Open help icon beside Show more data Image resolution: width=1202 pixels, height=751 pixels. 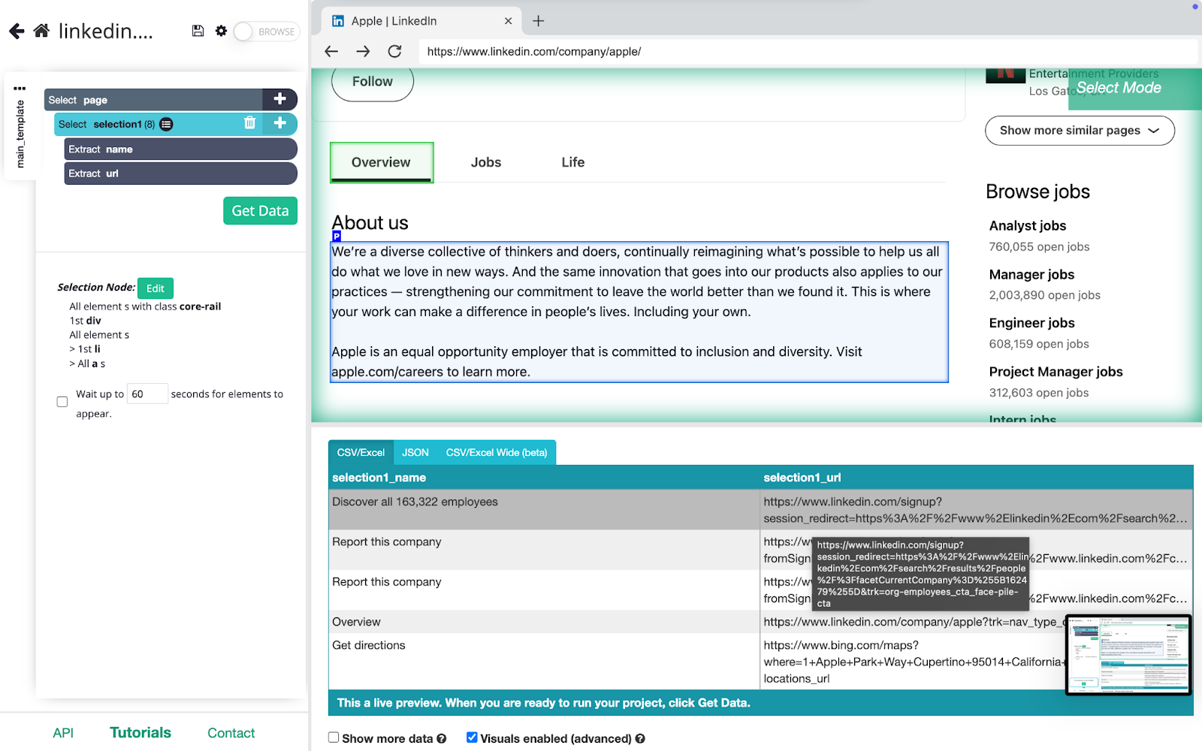tap(442, 739)
